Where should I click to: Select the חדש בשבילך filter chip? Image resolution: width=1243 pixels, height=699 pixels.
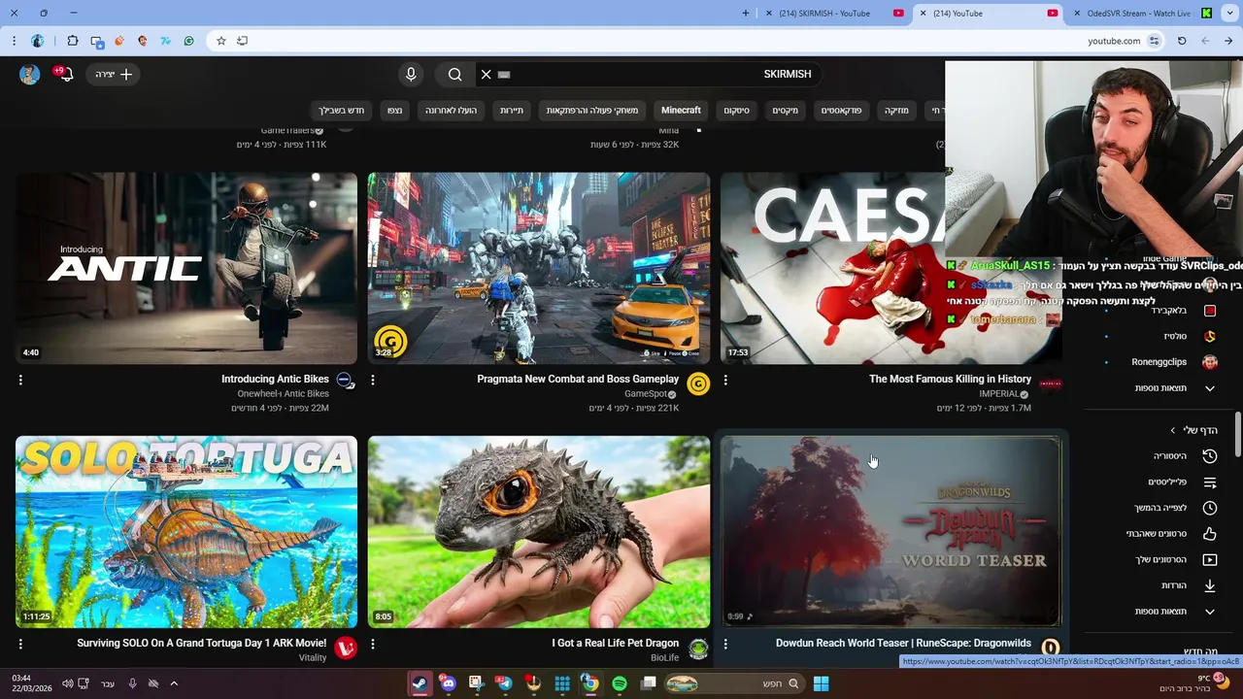[341, 111]
